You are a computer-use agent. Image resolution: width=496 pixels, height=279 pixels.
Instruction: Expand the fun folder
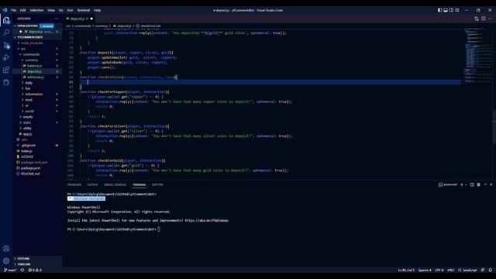[28, 88]
